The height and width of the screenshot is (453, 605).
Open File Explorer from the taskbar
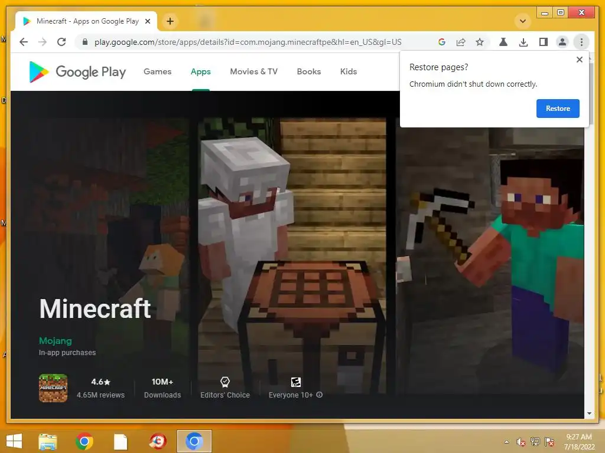point(48,441)
